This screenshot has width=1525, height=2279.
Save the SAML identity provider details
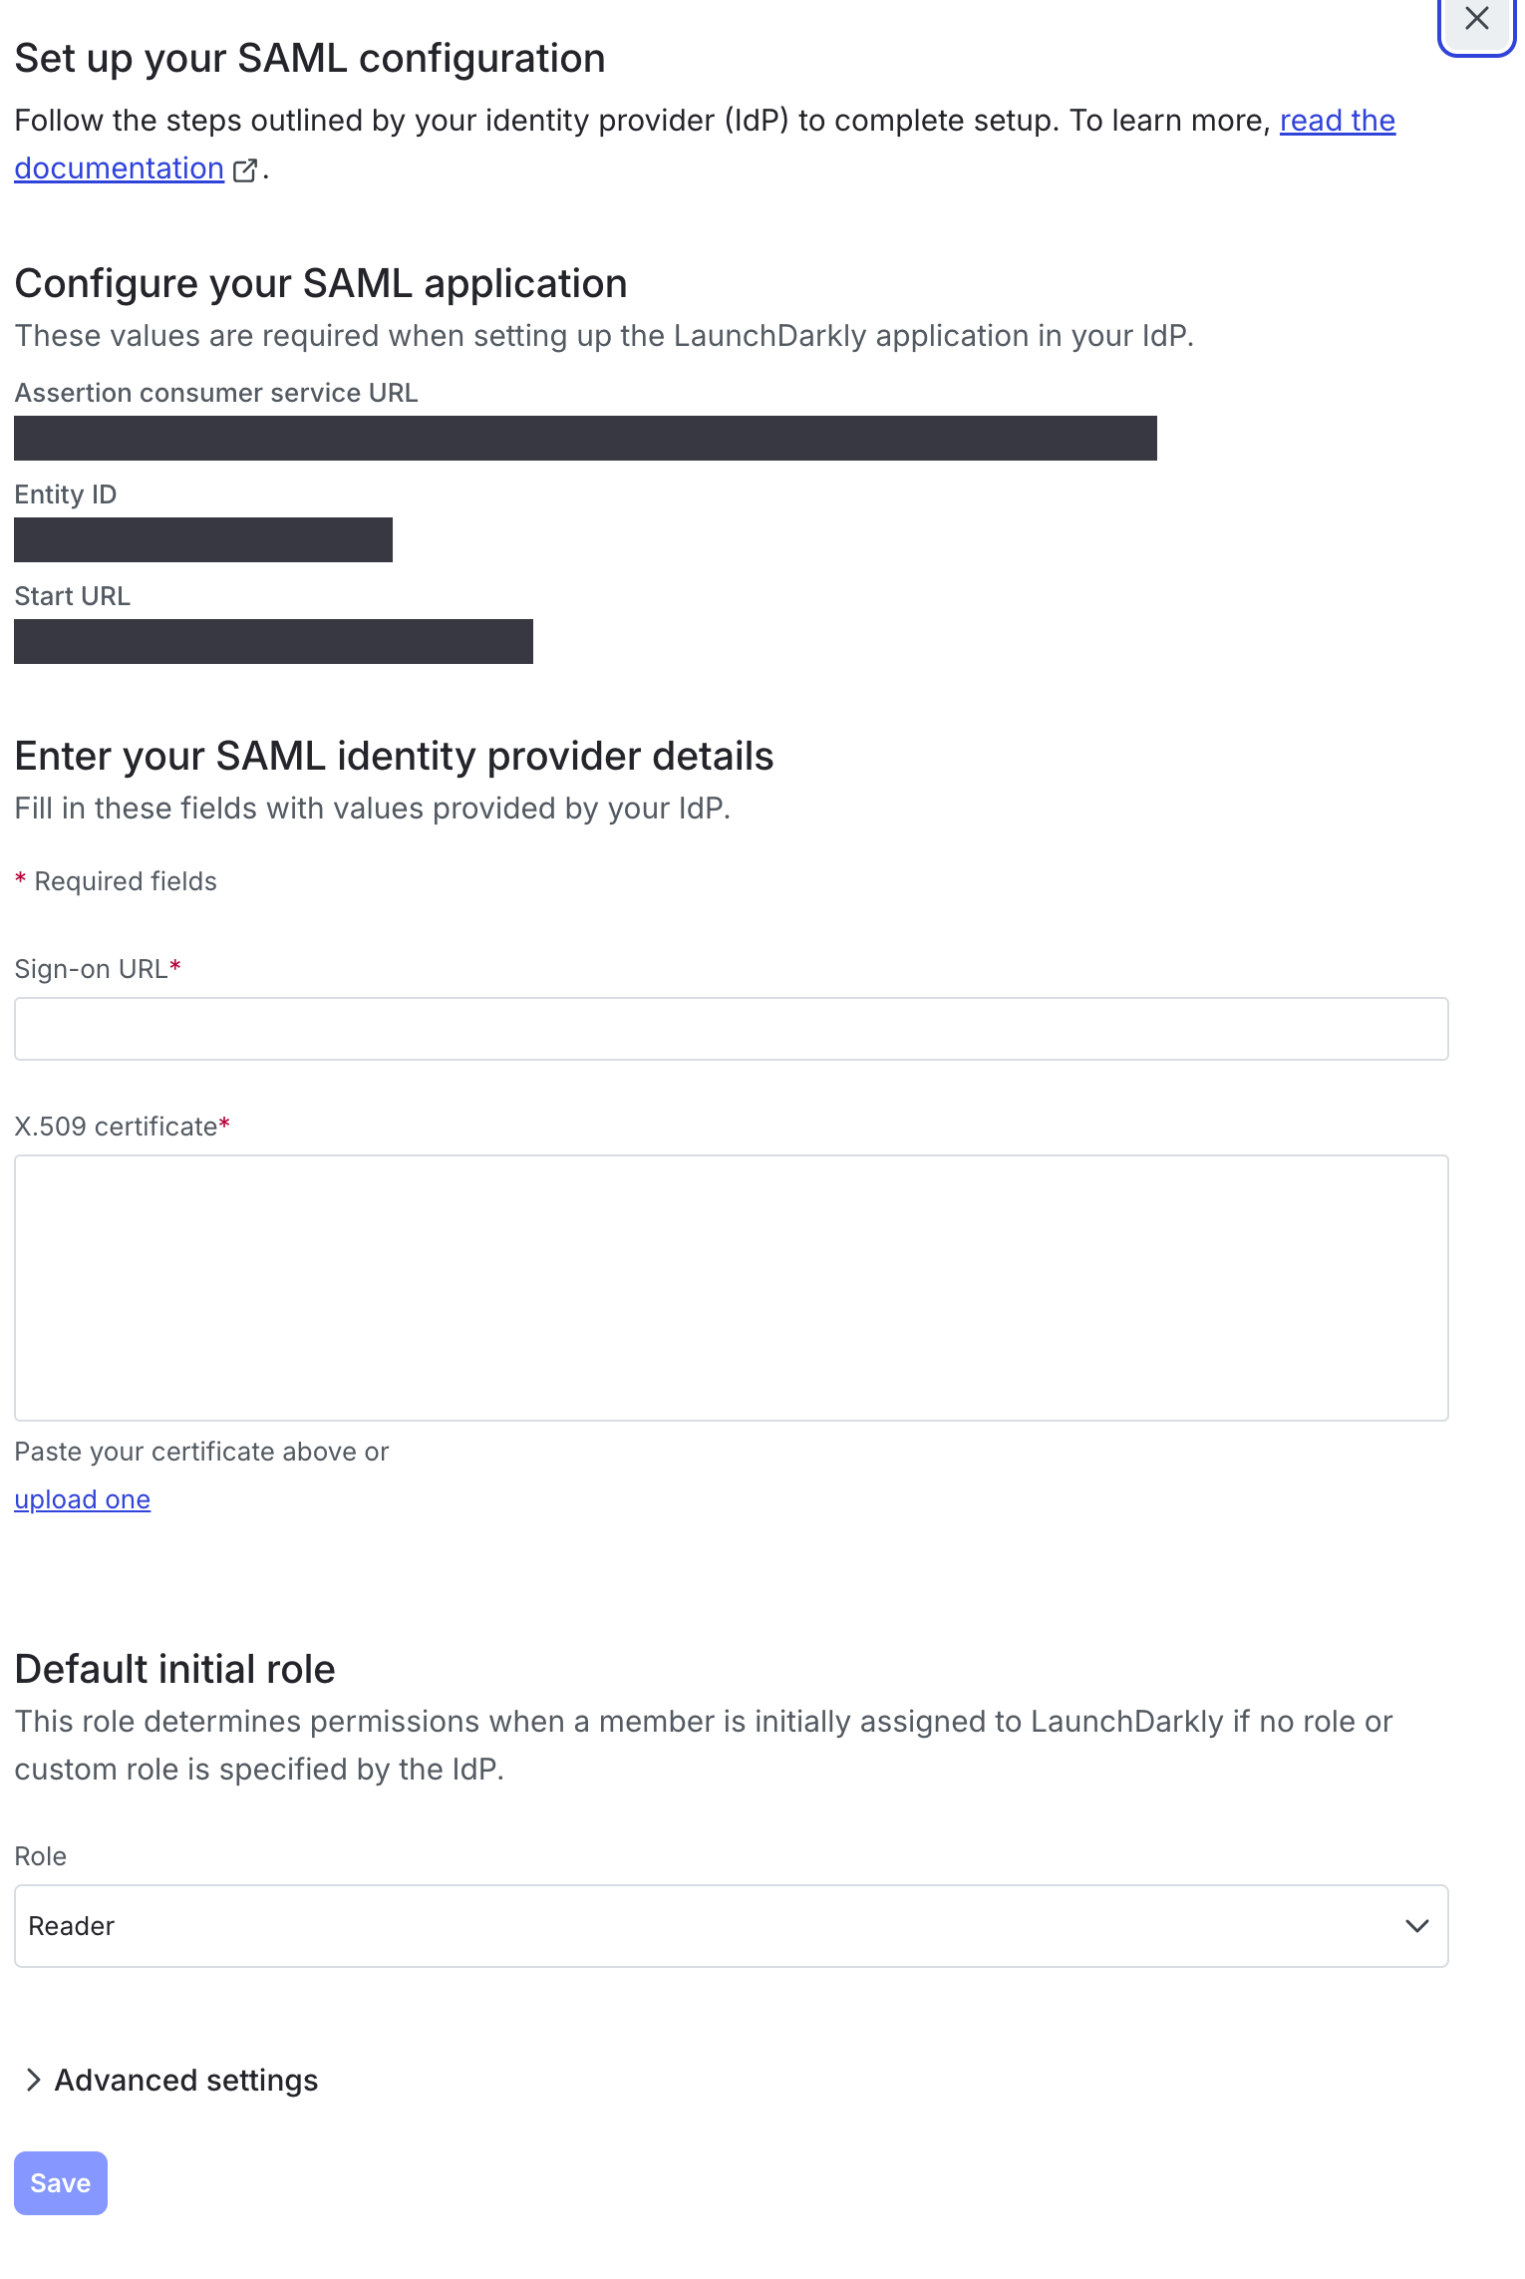[x=60, y=2182]
